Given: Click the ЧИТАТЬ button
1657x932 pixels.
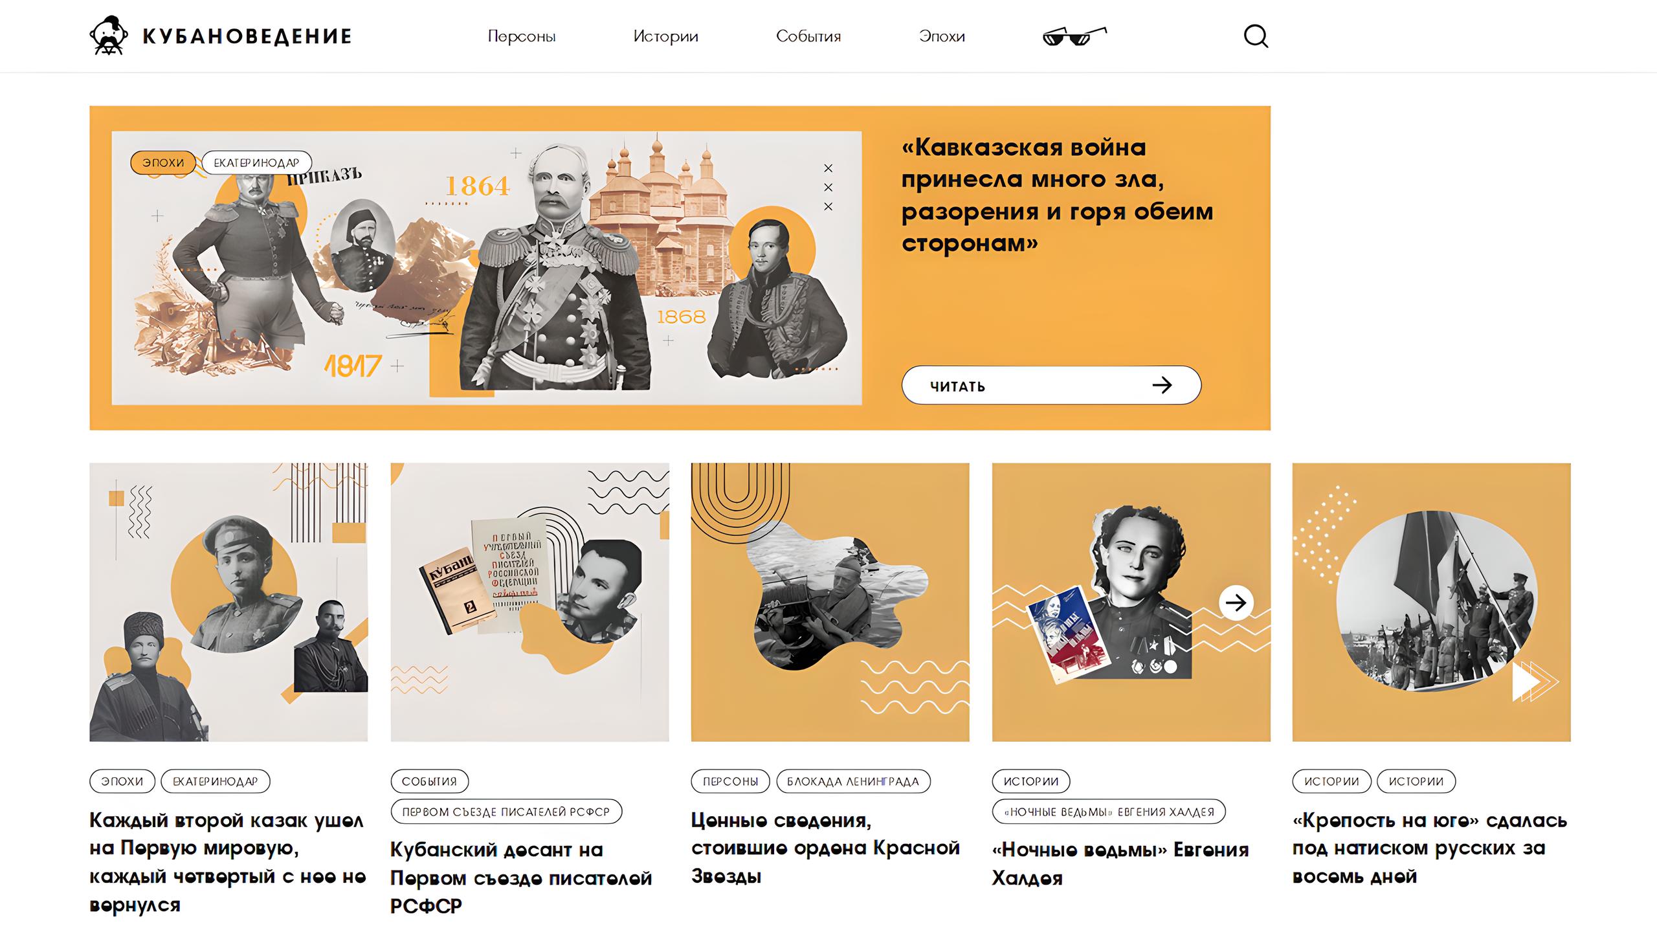Looking at the screenshot, I should click(1051, 385).
